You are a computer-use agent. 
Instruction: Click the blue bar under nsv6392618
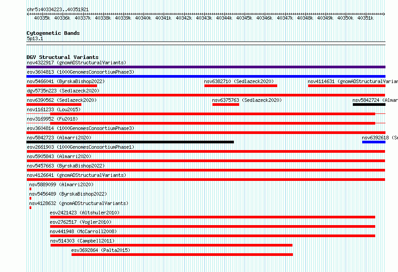374,142
